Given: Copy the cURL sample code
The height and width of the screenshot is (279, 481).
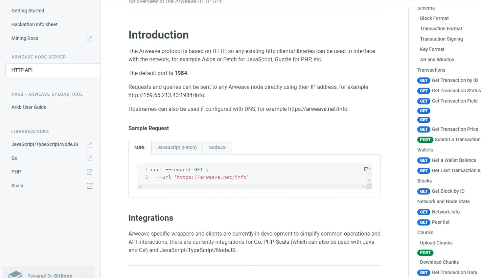Looking at the screenshot, I should coord(367,170).
